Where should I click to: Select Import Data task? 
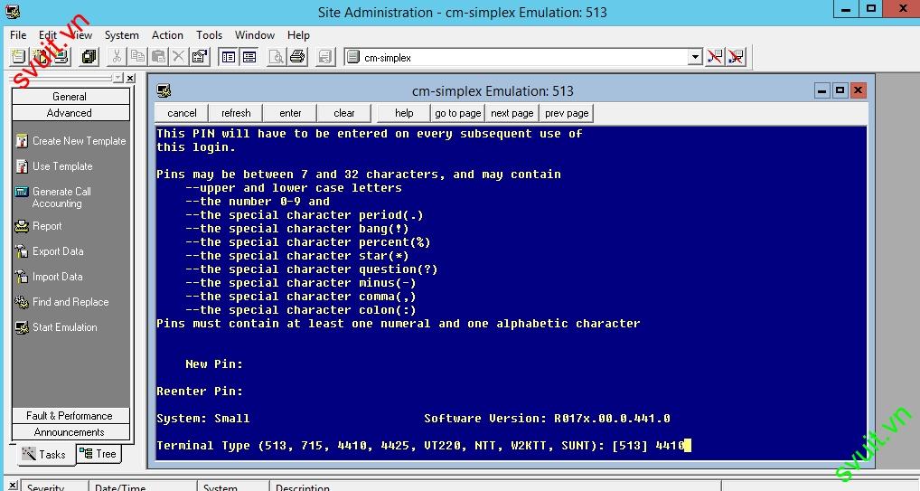(49, 277)
